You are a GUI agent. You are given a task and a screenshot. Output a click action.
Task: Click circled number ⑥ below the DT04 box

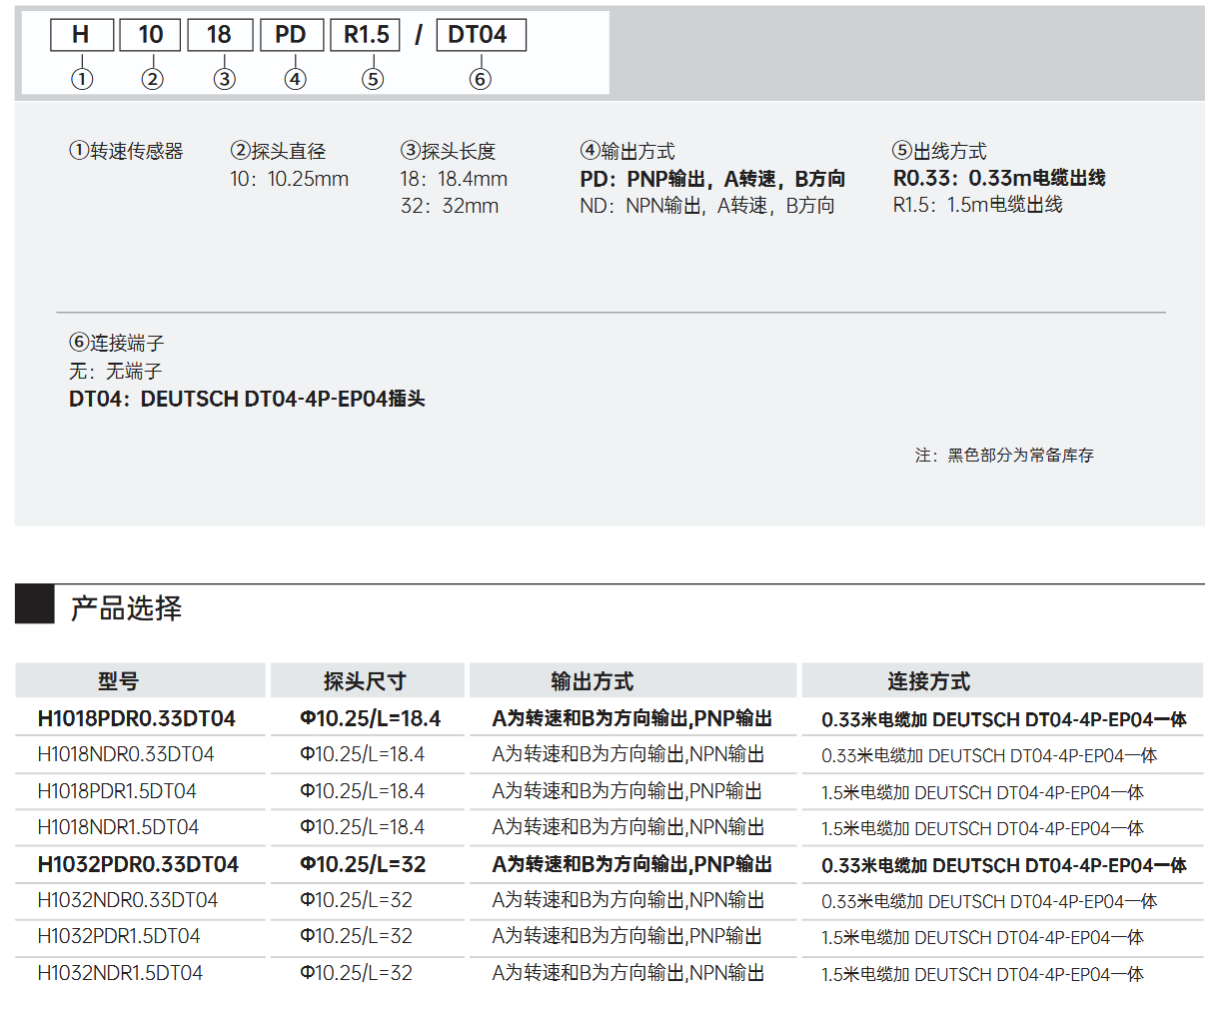[x=481, y=79]
